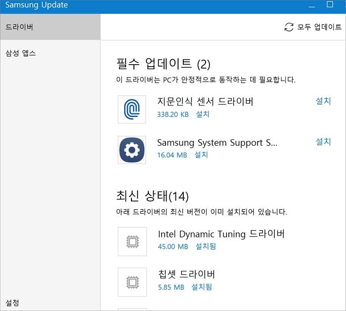
Task: Select the 칩셋 드라이버 title
Action: point(186,274)
